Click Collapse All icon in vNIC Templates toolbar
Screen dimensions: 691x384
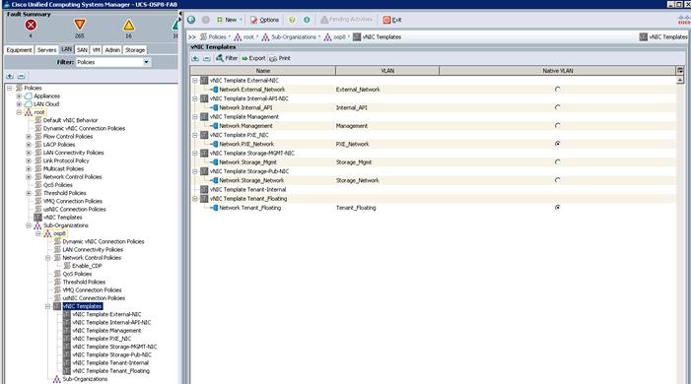coord(206,58)
